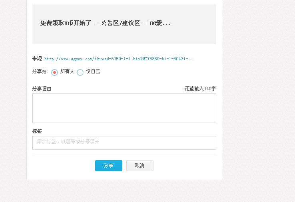Select the 仅自己 radio button

click(80, 72)
